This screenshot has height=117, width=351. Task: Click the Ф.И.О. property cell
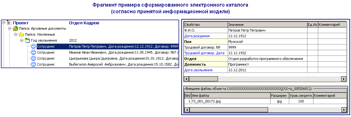coord(206,30)
